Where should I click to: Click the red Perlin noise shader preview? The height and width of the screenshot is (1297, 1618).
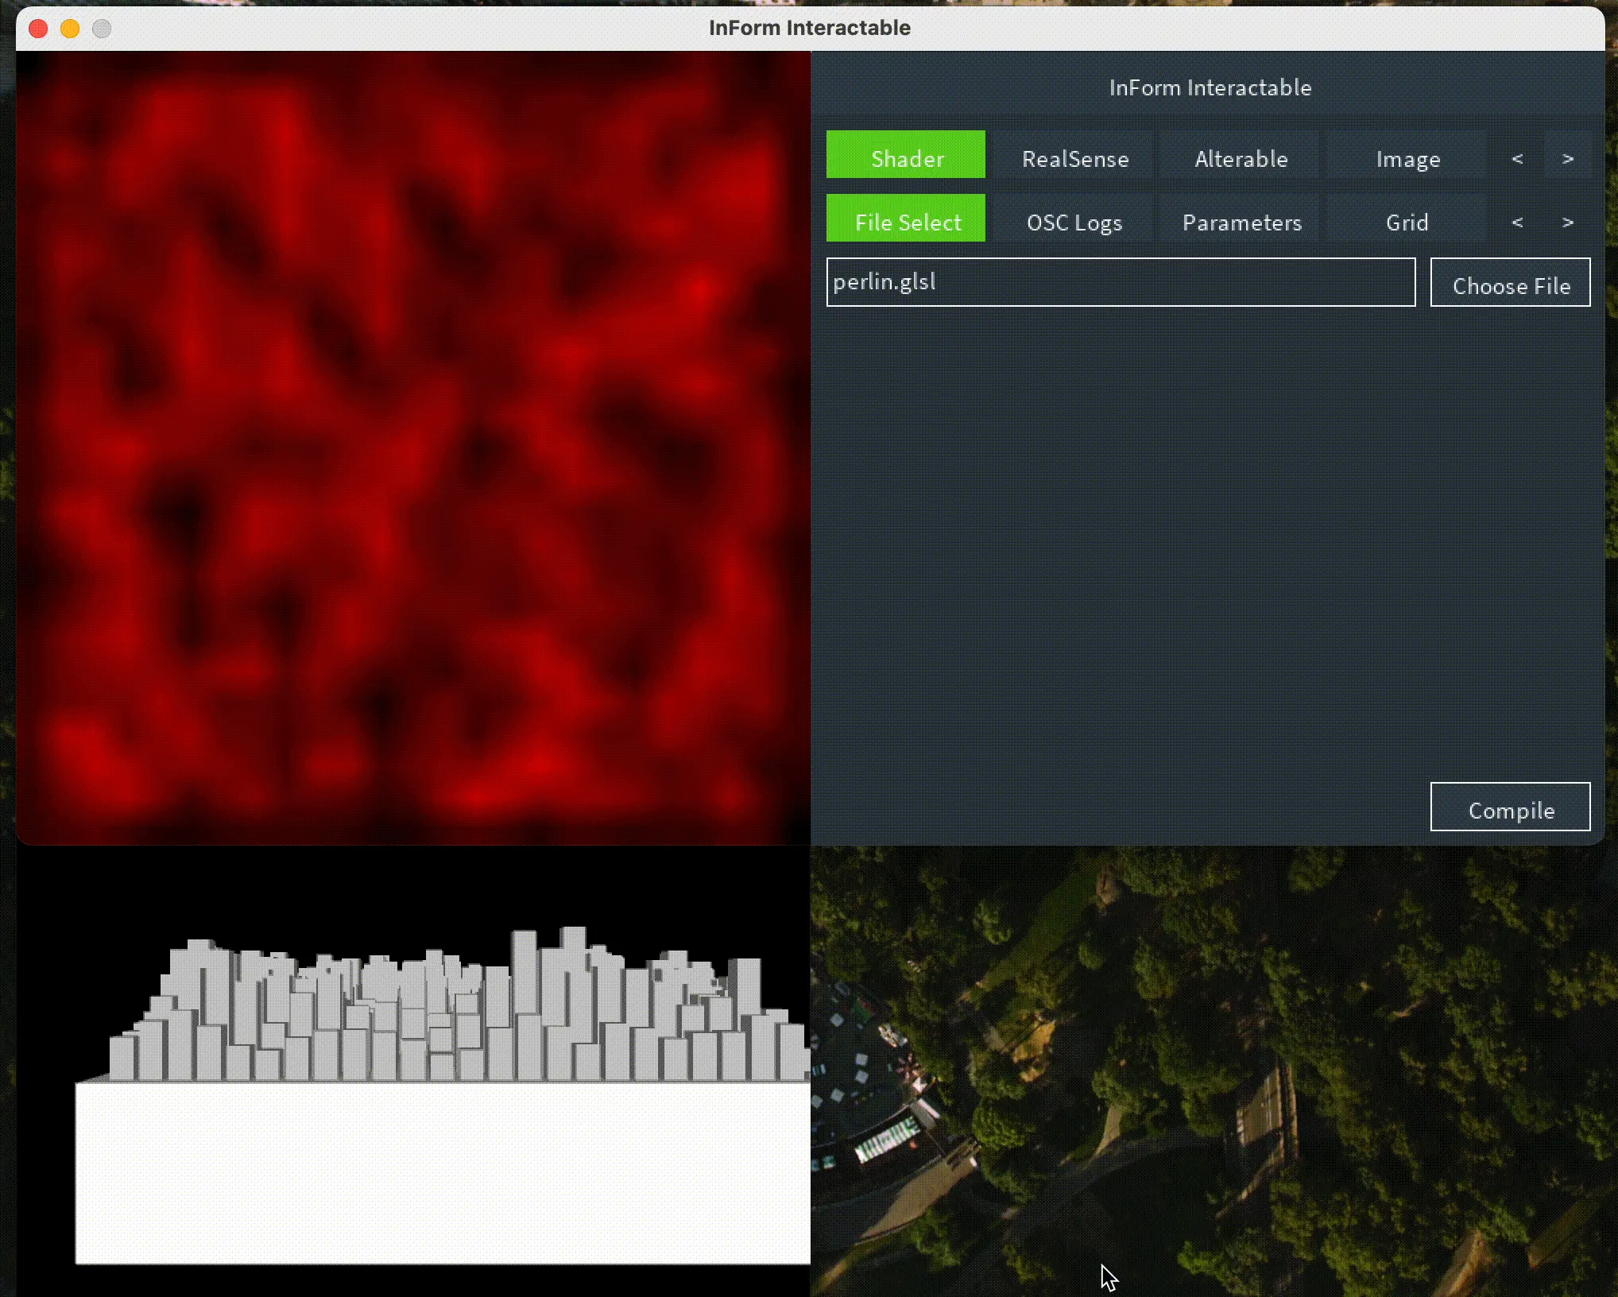pos(413,445)
